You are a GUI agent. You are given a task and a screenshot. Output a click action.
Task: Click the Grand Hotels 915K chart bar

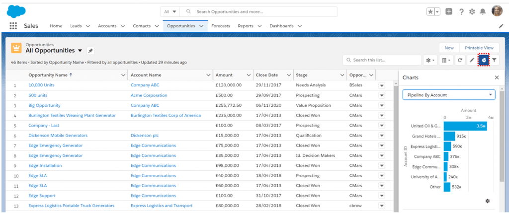click(x=449, y=136)
